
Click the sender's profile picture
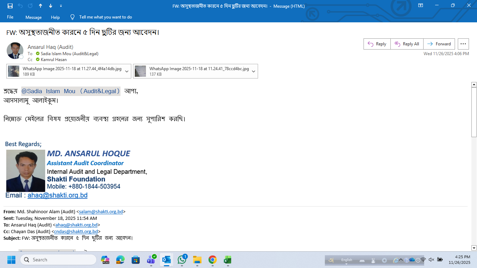tap(15, 51)
